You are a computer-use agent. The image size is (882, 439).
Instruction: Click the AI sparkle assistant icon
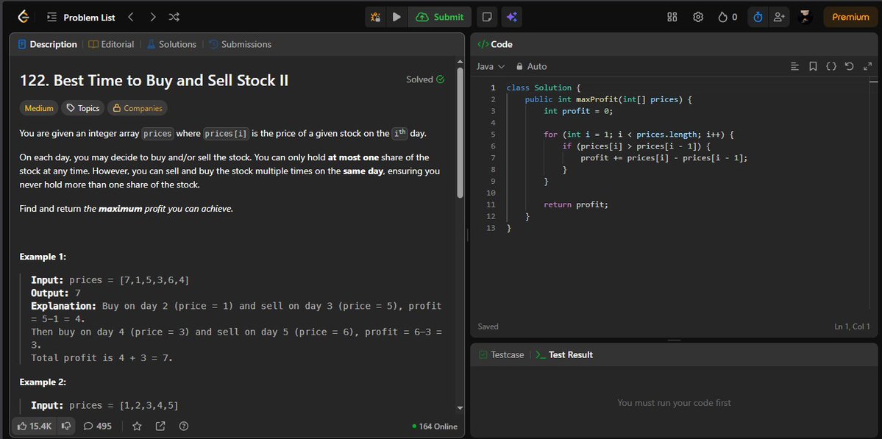(511, 16)
